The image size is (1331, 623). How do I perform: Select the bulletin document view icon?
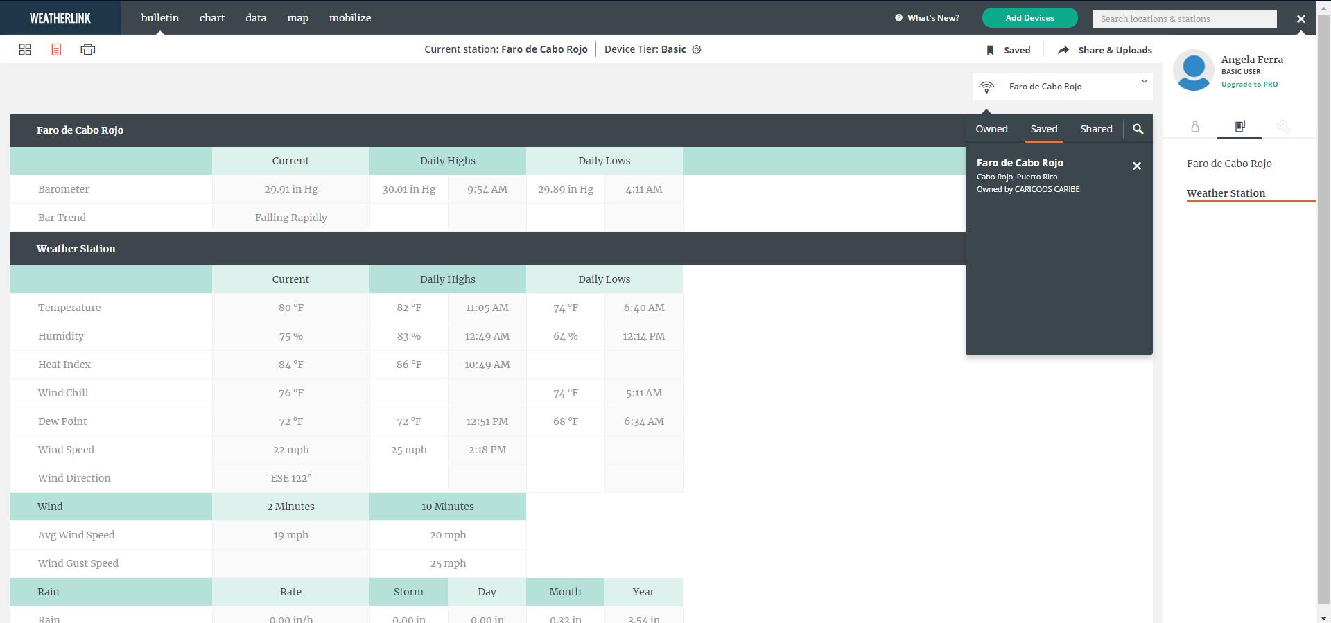(x=56, y=49)
